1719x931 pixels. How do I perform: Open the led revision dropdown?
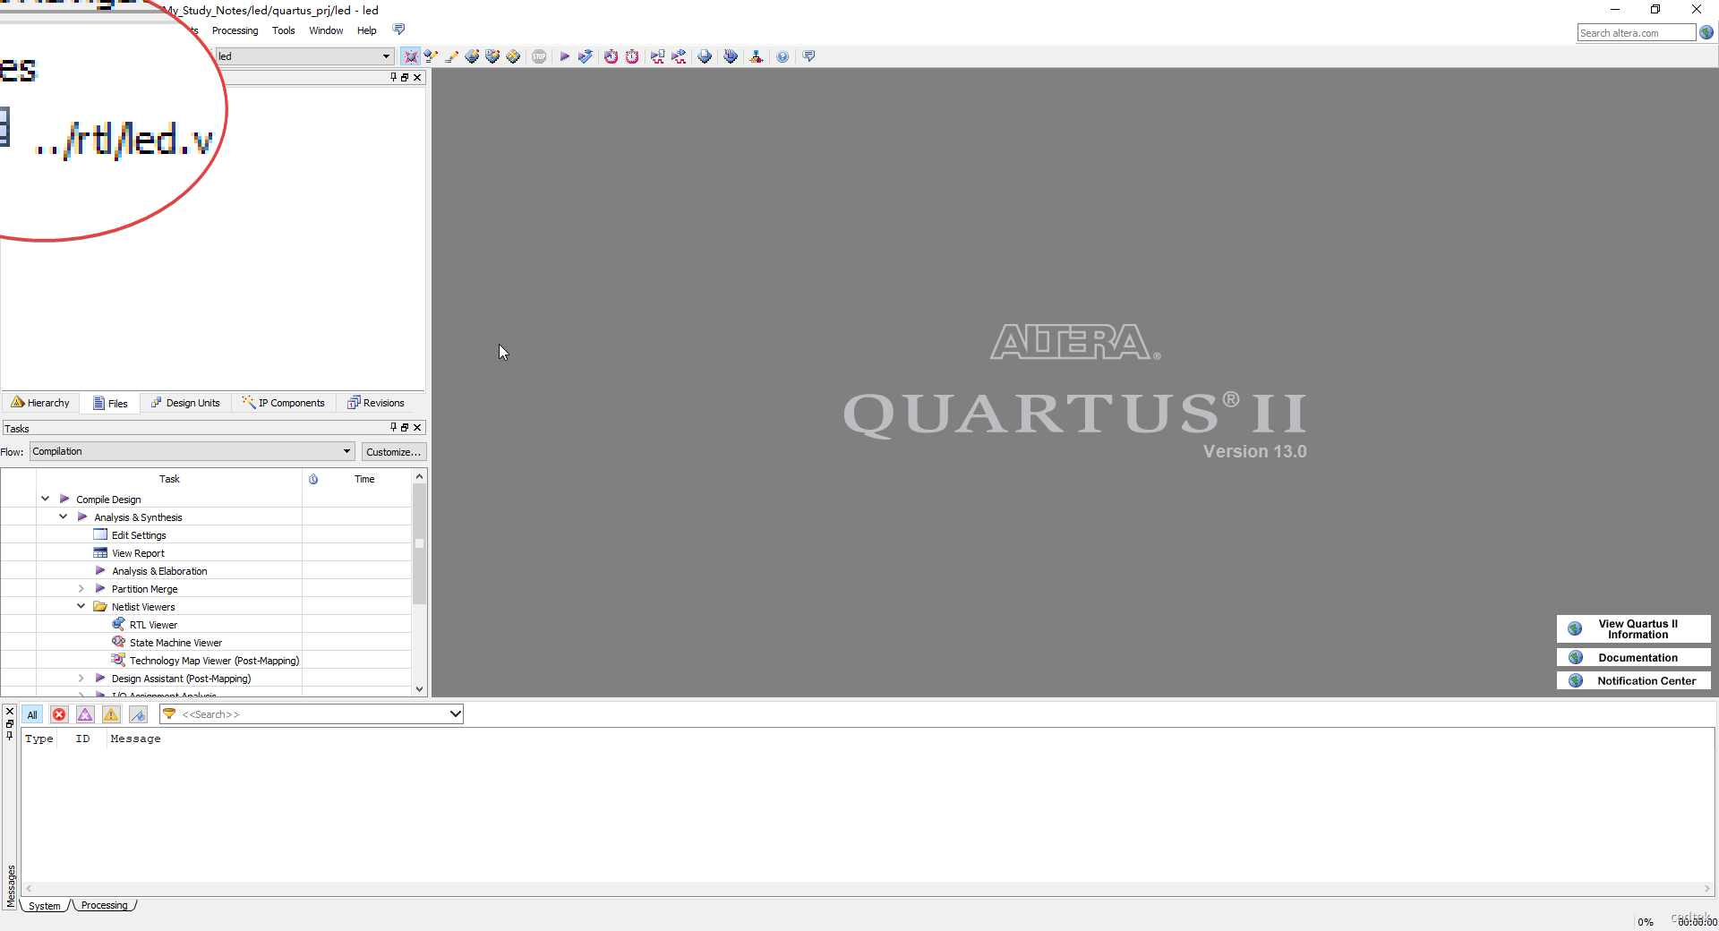coord(386,56)
